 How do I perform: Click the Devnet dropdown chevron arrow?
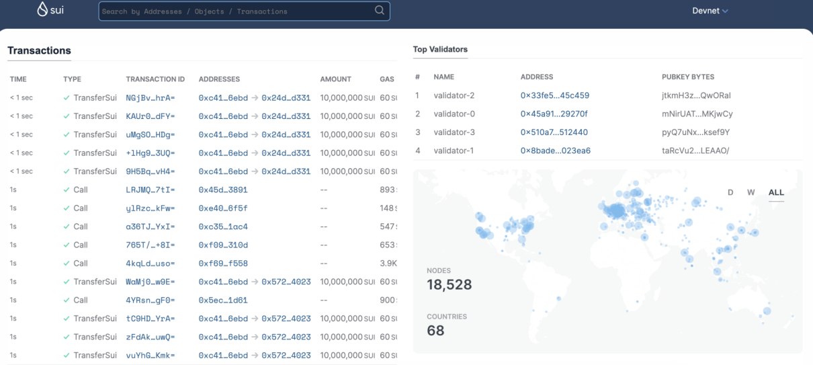point(725,11)
